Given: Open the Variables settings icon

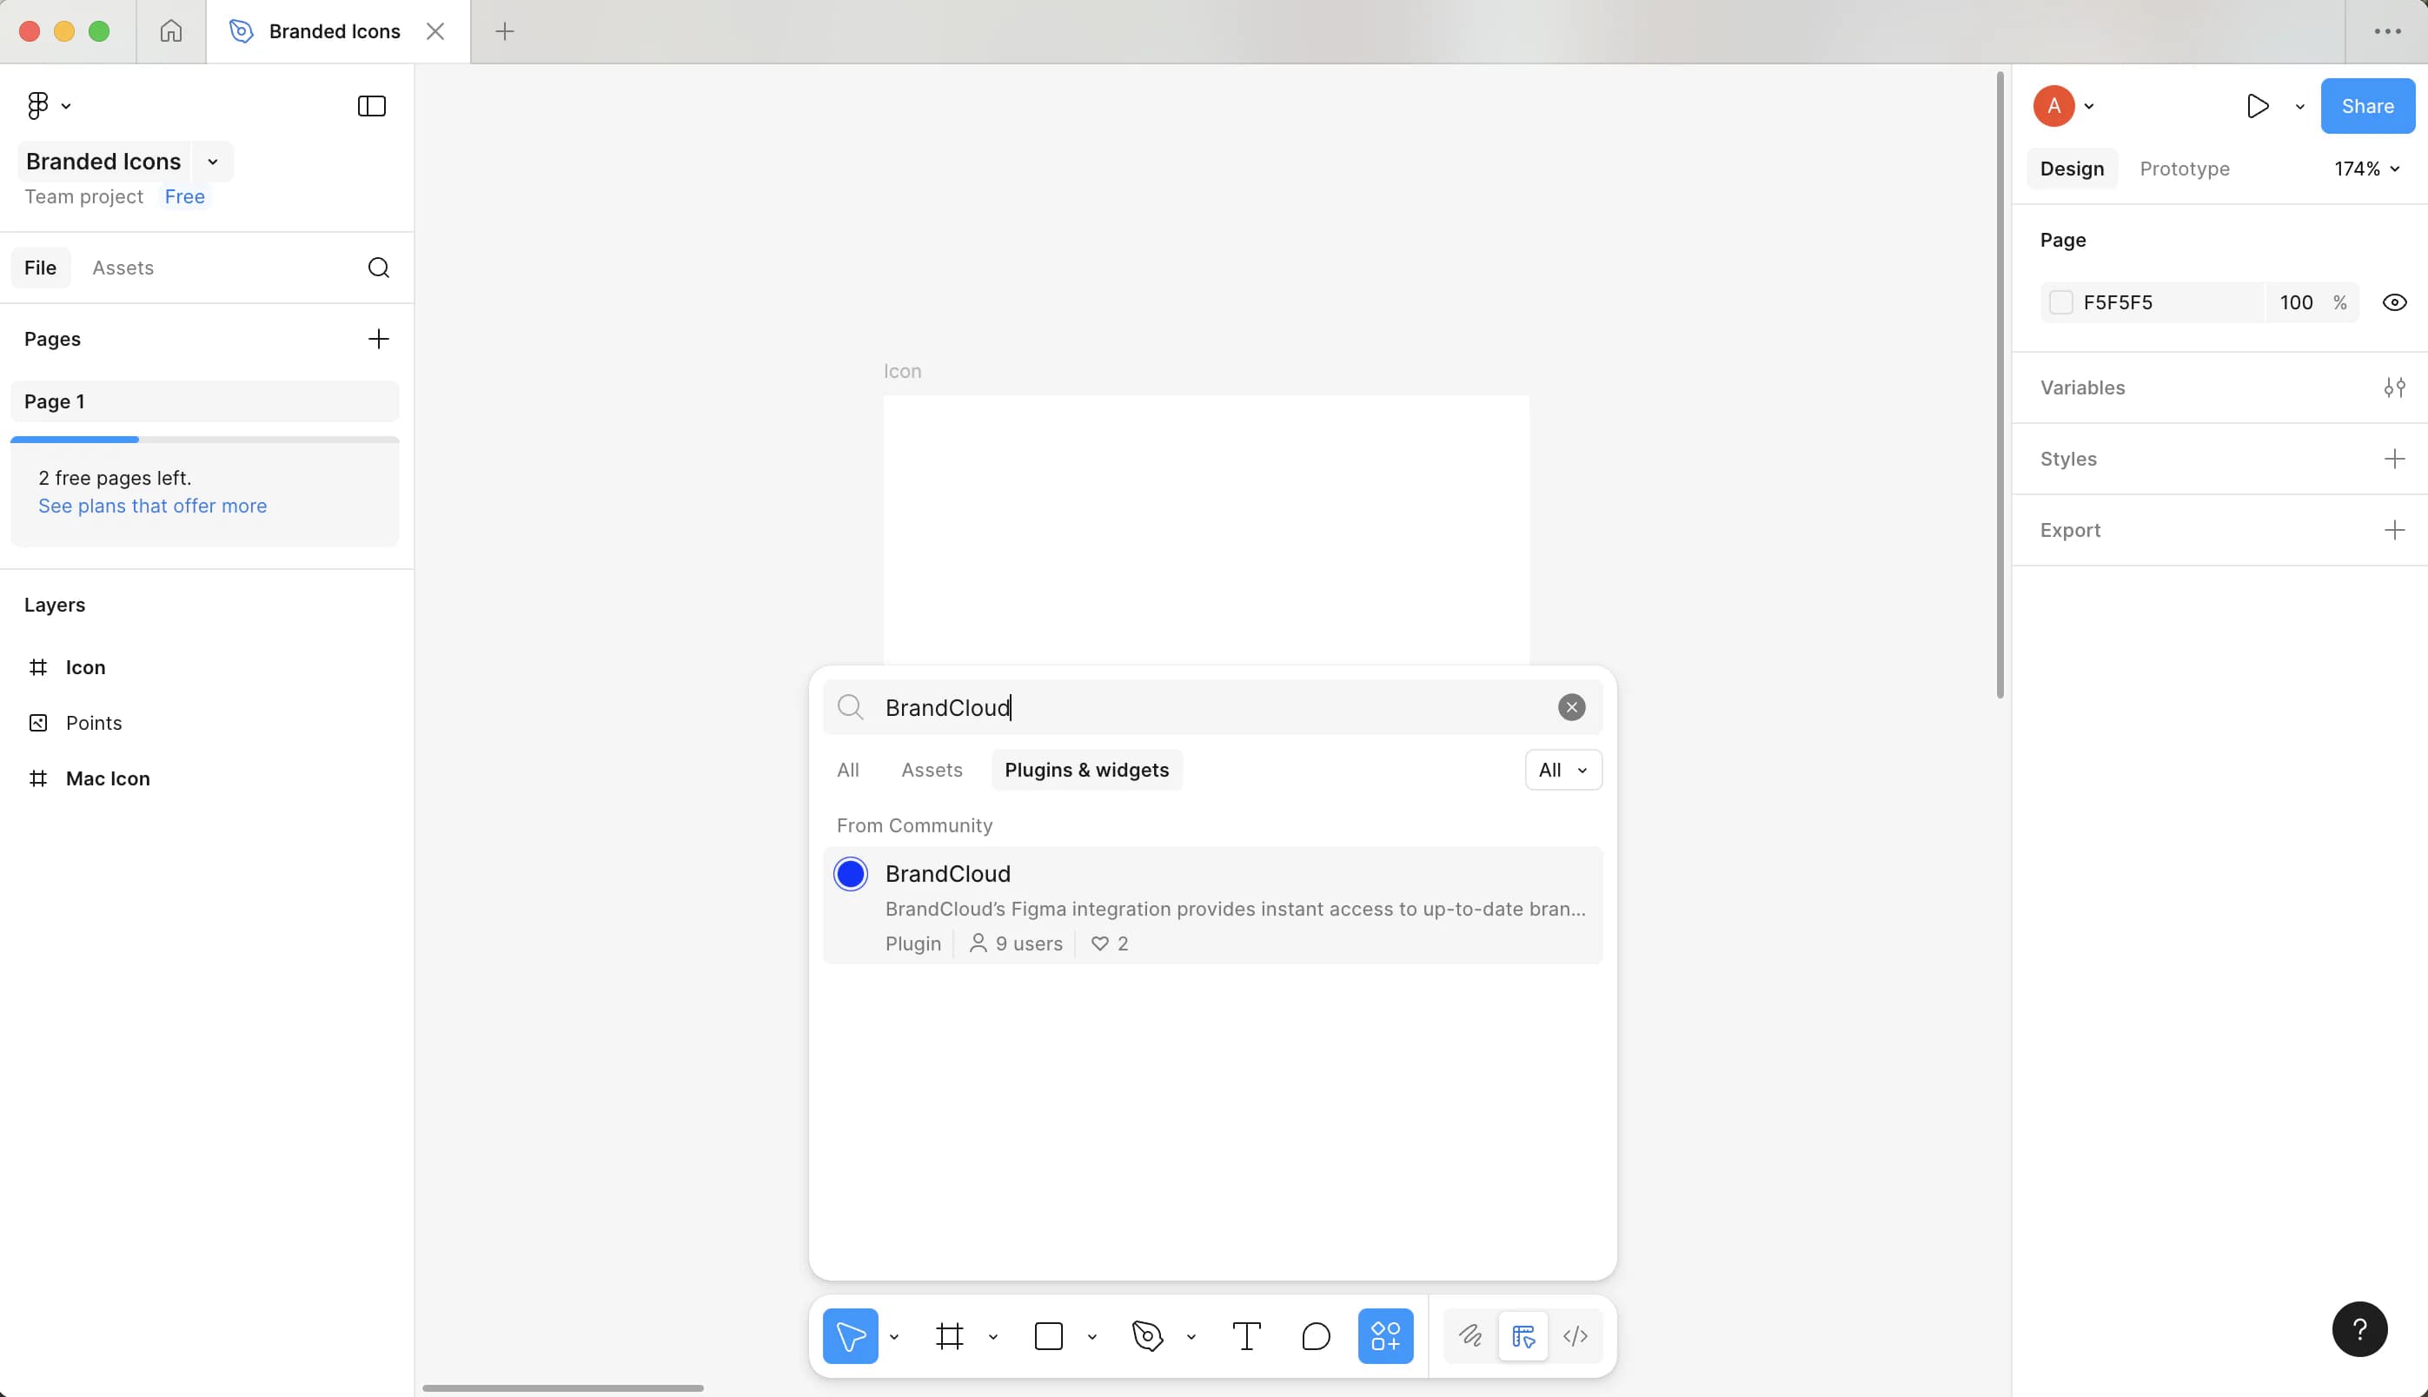Looking at the screenshot, I should [x=2393, y=387].
